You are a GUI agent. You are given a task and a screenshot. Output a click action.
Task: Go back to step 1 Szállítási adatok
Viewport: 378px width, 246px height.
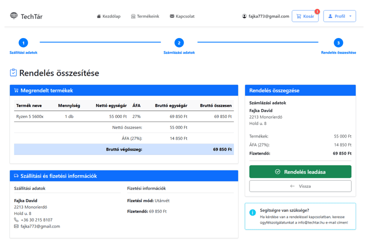coord(23,43)
